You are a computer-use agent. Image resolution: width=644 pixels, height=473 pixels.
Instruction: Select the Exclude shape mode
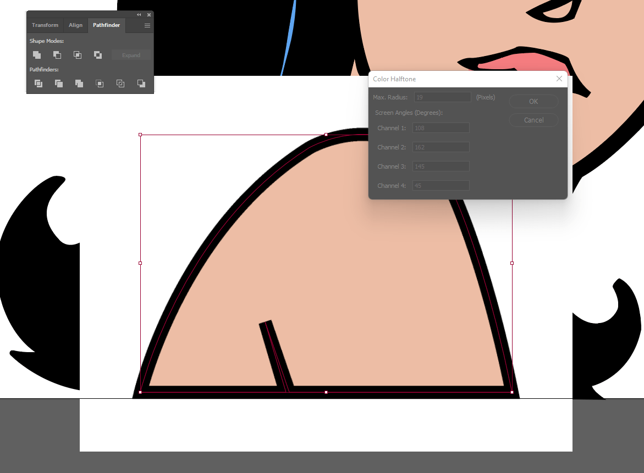point(97,55)
